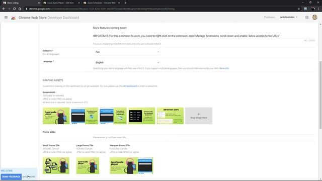Reload the current page
Image resolution: width=322 pixels, height=181 pixels.
click(x=15, y=9)
